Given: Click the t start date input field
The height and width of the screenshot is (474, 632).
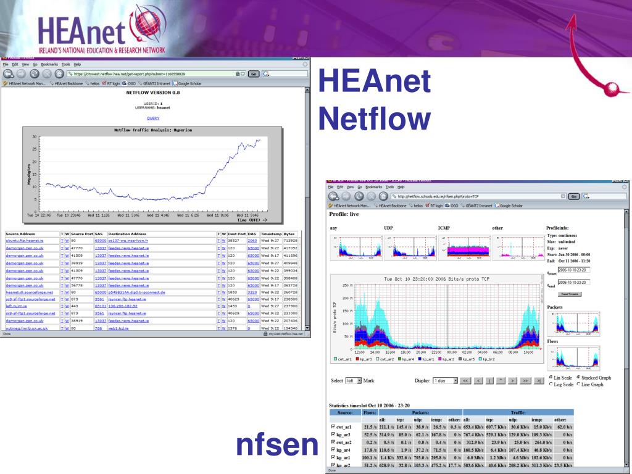Looking at the screenshot, I should click(574, 270).
